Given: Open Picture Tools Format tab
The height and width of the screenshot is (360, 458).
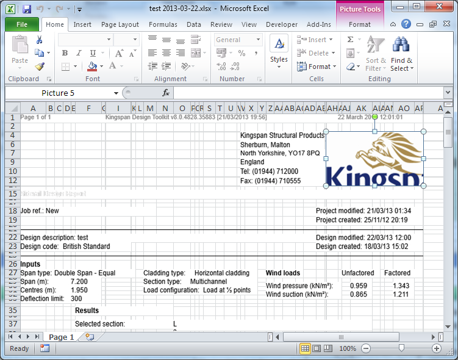Looking at the screenshot, I should click(x=360, y=24).
